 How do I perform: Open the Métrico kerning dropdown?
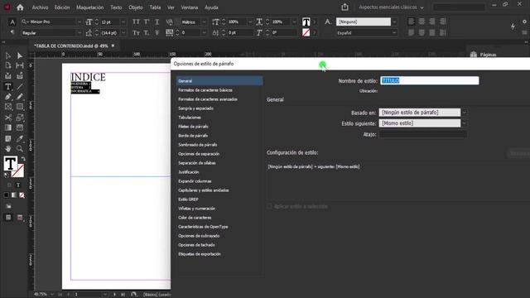205,22
